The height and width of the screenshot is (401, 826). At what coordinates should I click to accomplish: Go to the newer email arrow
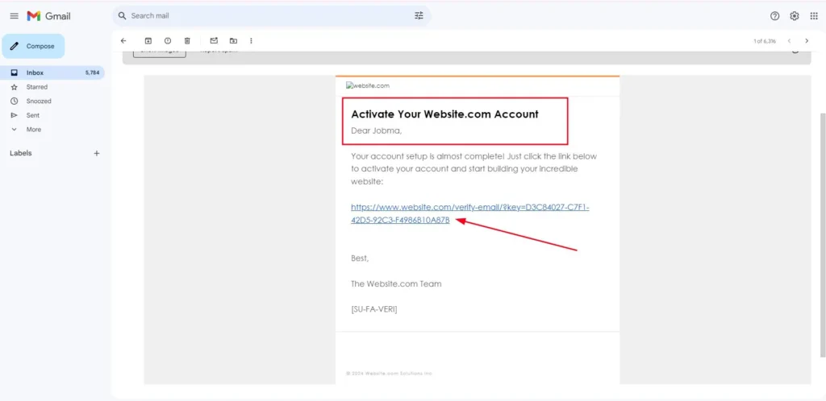[x=789, y=40]
